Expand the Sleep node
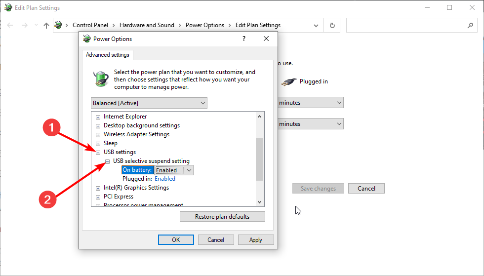The image size is (484, 276). coord(98,144)
